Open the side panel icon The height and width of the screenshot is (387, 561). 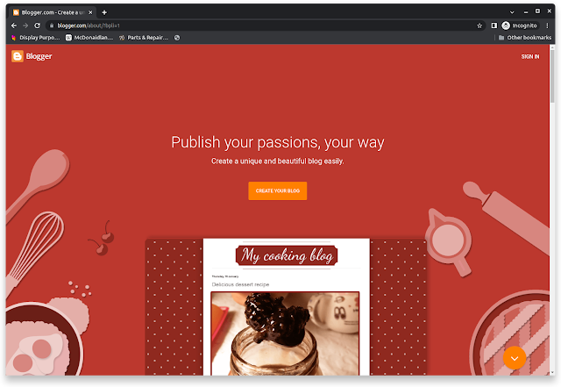494,25
